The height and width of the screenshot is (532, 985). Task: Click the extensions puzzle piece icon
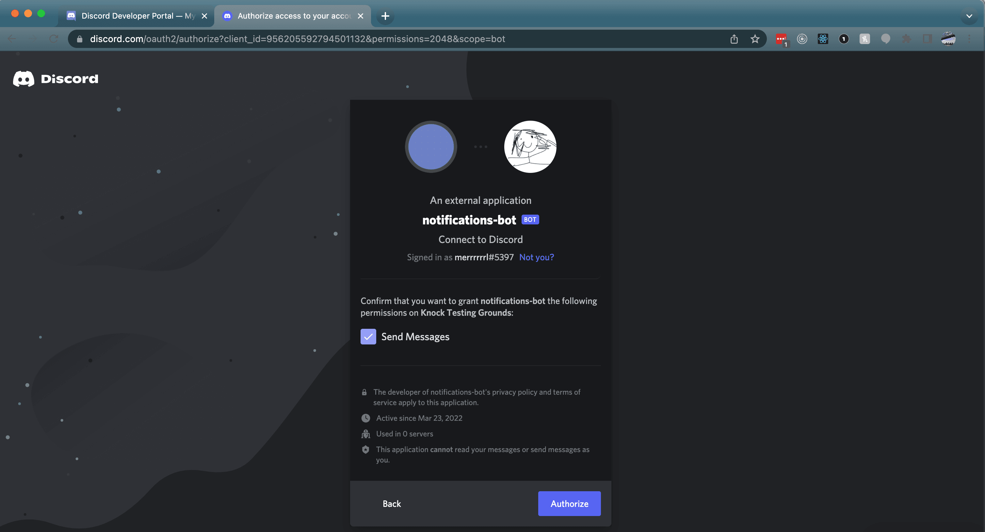point(907,38)
